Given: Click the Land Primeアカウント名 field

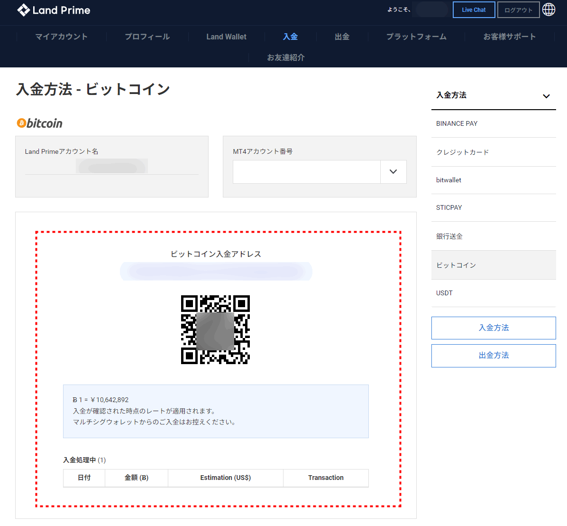Looking at the screenshot, I should coord(112,166).
